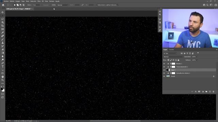The width and height of the screenshot is (218, 122).
Task: Open the search icon in top right
Action: (x=207, y=5)
